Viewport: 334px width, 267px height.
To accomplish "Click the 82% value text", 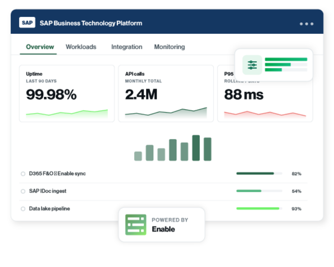I will point(297,174).
